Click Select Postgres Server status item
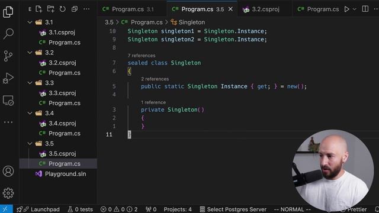This screenshot has height=213, width=379. coord(233,209)
